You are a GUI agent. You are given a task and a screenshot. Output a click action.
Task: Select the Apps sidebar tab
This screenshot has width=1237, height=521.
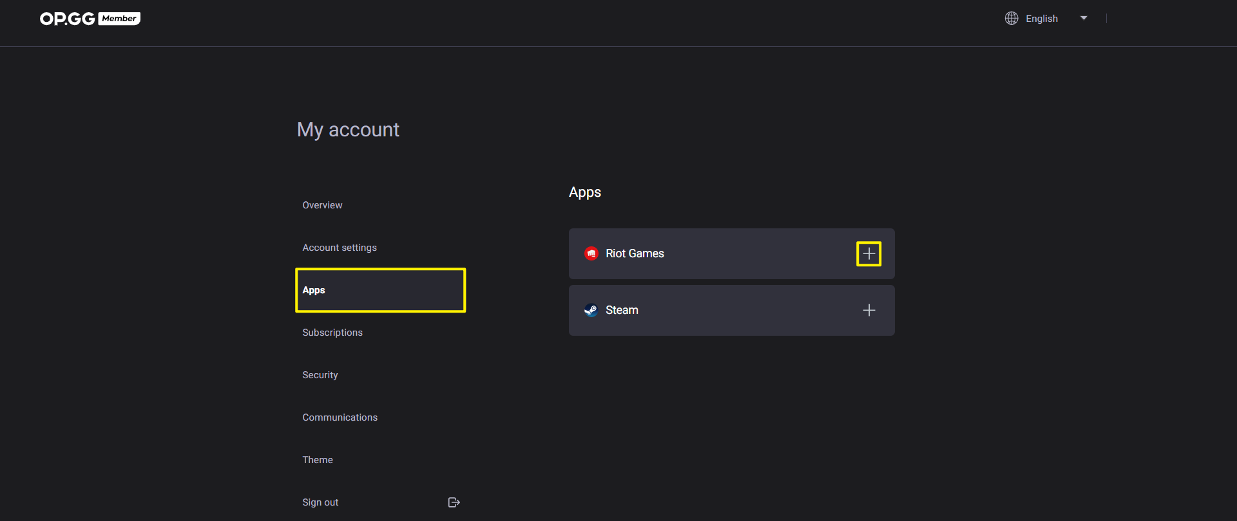[x=380, y=290]
